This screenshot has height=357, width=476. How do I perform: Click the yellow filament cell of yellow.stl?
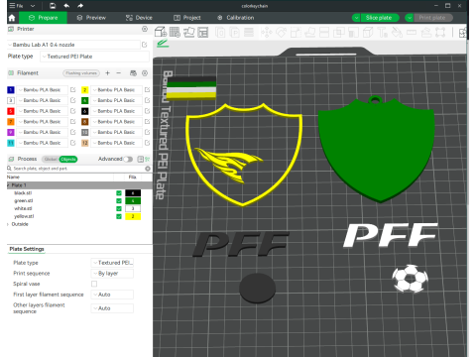(x=133, y=216)
